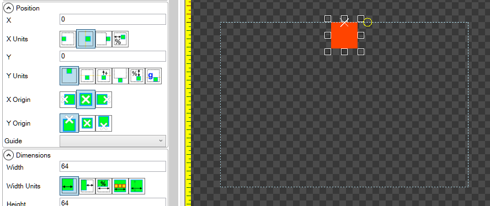Select Width Units relative to children icon
This screenshot has width=490, height=206.
click(120, 186)
